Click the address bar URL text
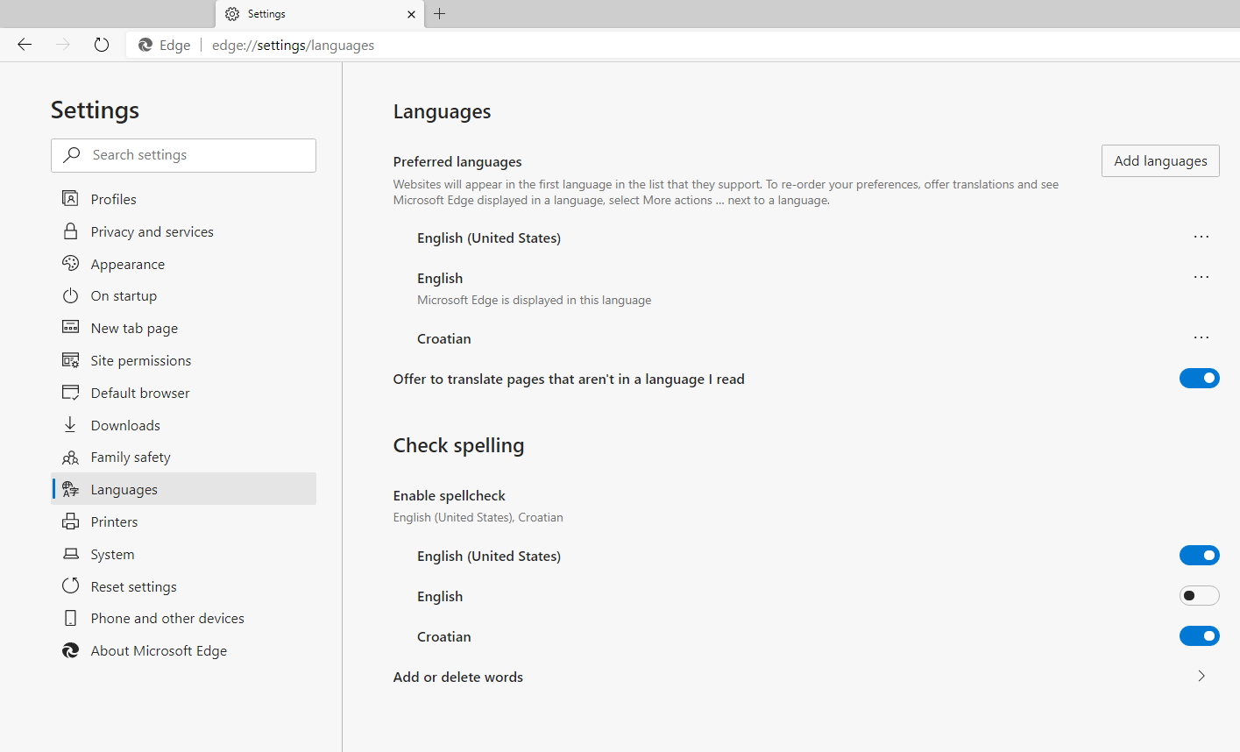1240x752 pixels. (293, 46)
